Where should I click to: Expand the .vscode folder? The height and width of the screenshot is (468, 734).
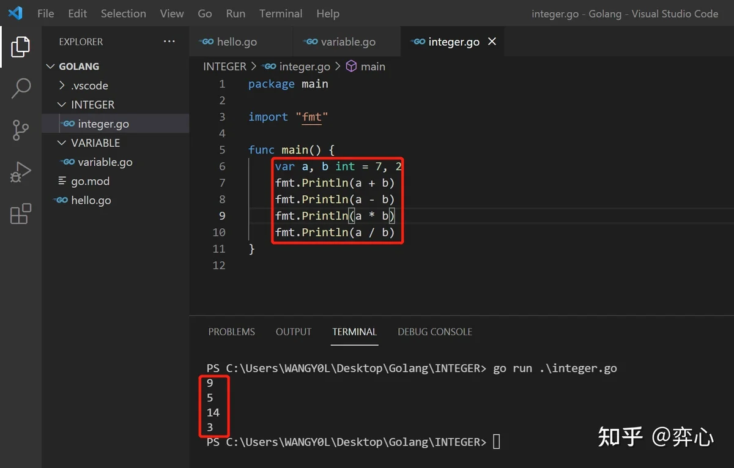click(x=62, y=86)
